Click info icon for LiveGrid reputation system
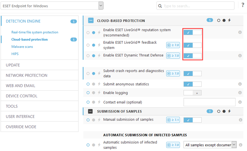The image size is (247, 151). (240, 32)
